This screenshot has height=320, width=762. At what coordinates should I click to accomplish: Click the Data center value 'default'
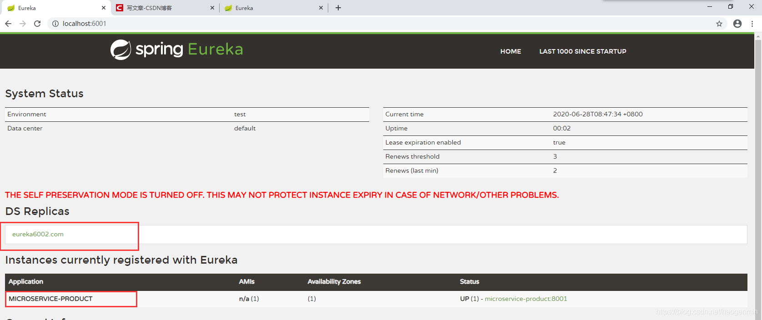click(245, 128)
